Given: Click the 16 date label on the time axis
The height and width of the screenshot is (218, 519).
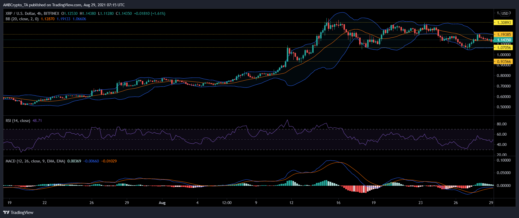Looking at the screenshot, I should coord(338,203).
